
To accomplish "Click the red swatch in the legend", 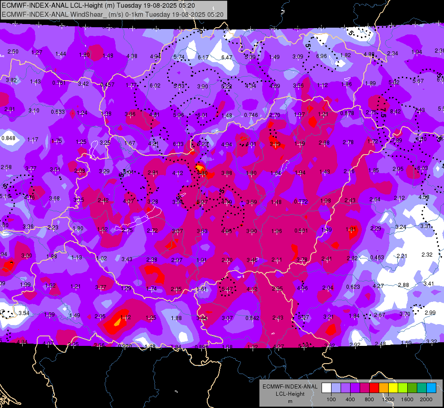I will [374, 388].
